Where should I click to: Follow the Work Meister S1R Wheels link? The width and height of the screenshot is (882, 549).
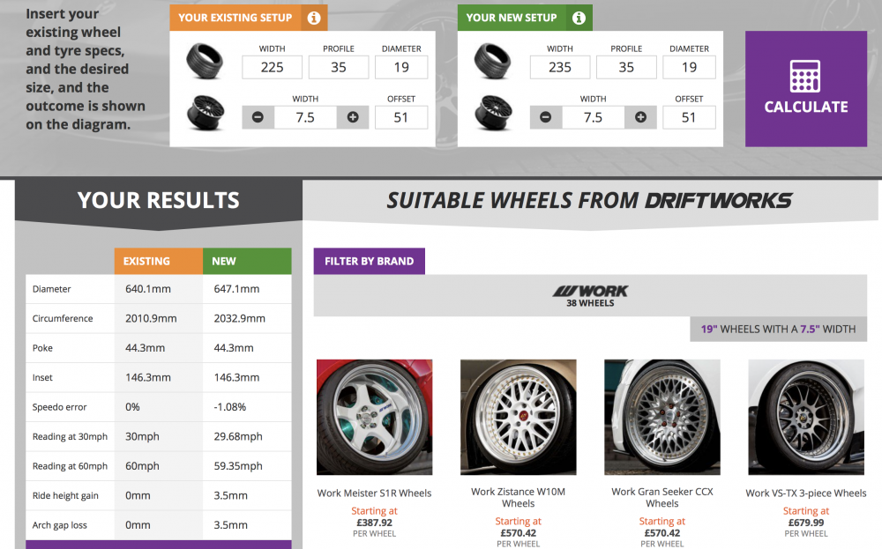tap(375, 493)
